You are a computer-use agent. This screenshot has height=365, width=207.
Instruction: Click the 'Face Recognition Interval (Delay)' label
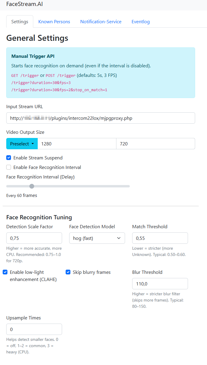[x=40, y=177]
